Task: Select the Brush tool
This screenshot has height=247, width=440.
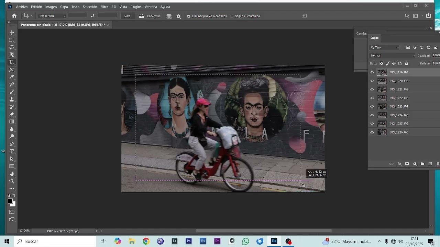Action: pyautogui.click(x=12, y=92)
